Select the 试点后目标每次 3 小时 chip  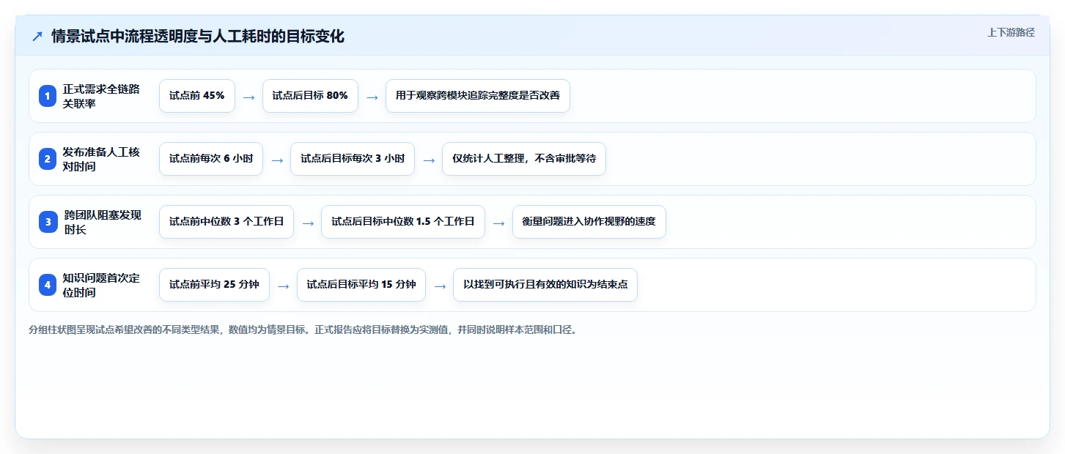[353, 159]
